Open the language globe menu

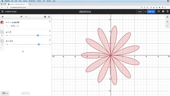(x=168, y=11)
